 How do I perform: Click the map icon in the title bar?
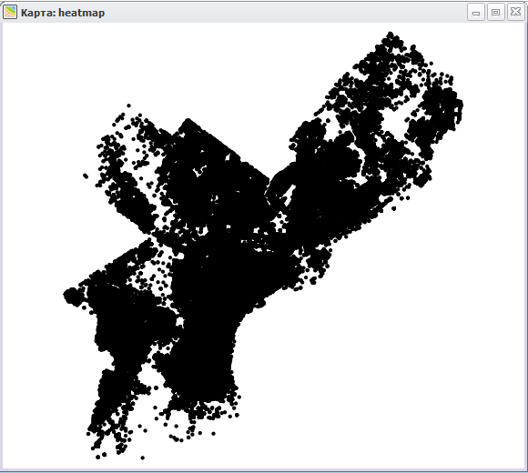click(x=10, y=13)
